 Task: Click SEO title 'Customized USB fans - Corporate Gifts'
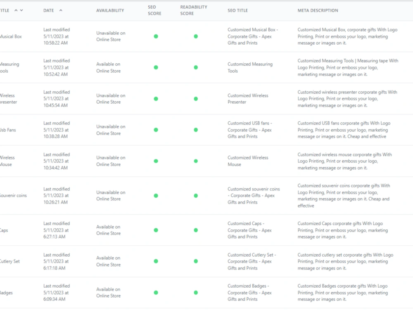coord(250,130)
